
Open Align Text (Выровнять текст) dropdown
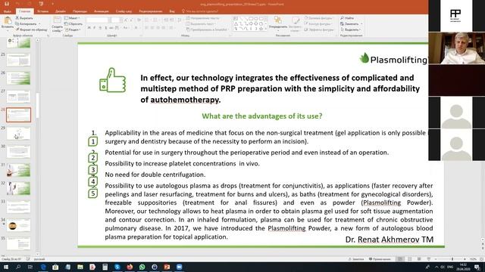point(201,23)
